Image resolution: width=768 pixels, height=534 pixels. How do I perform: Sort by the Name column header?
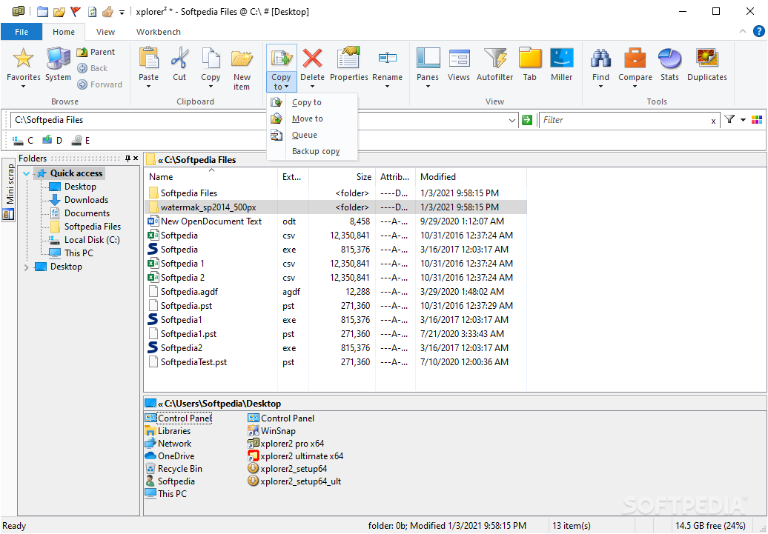pyautogui.click(x=211, y=177)
